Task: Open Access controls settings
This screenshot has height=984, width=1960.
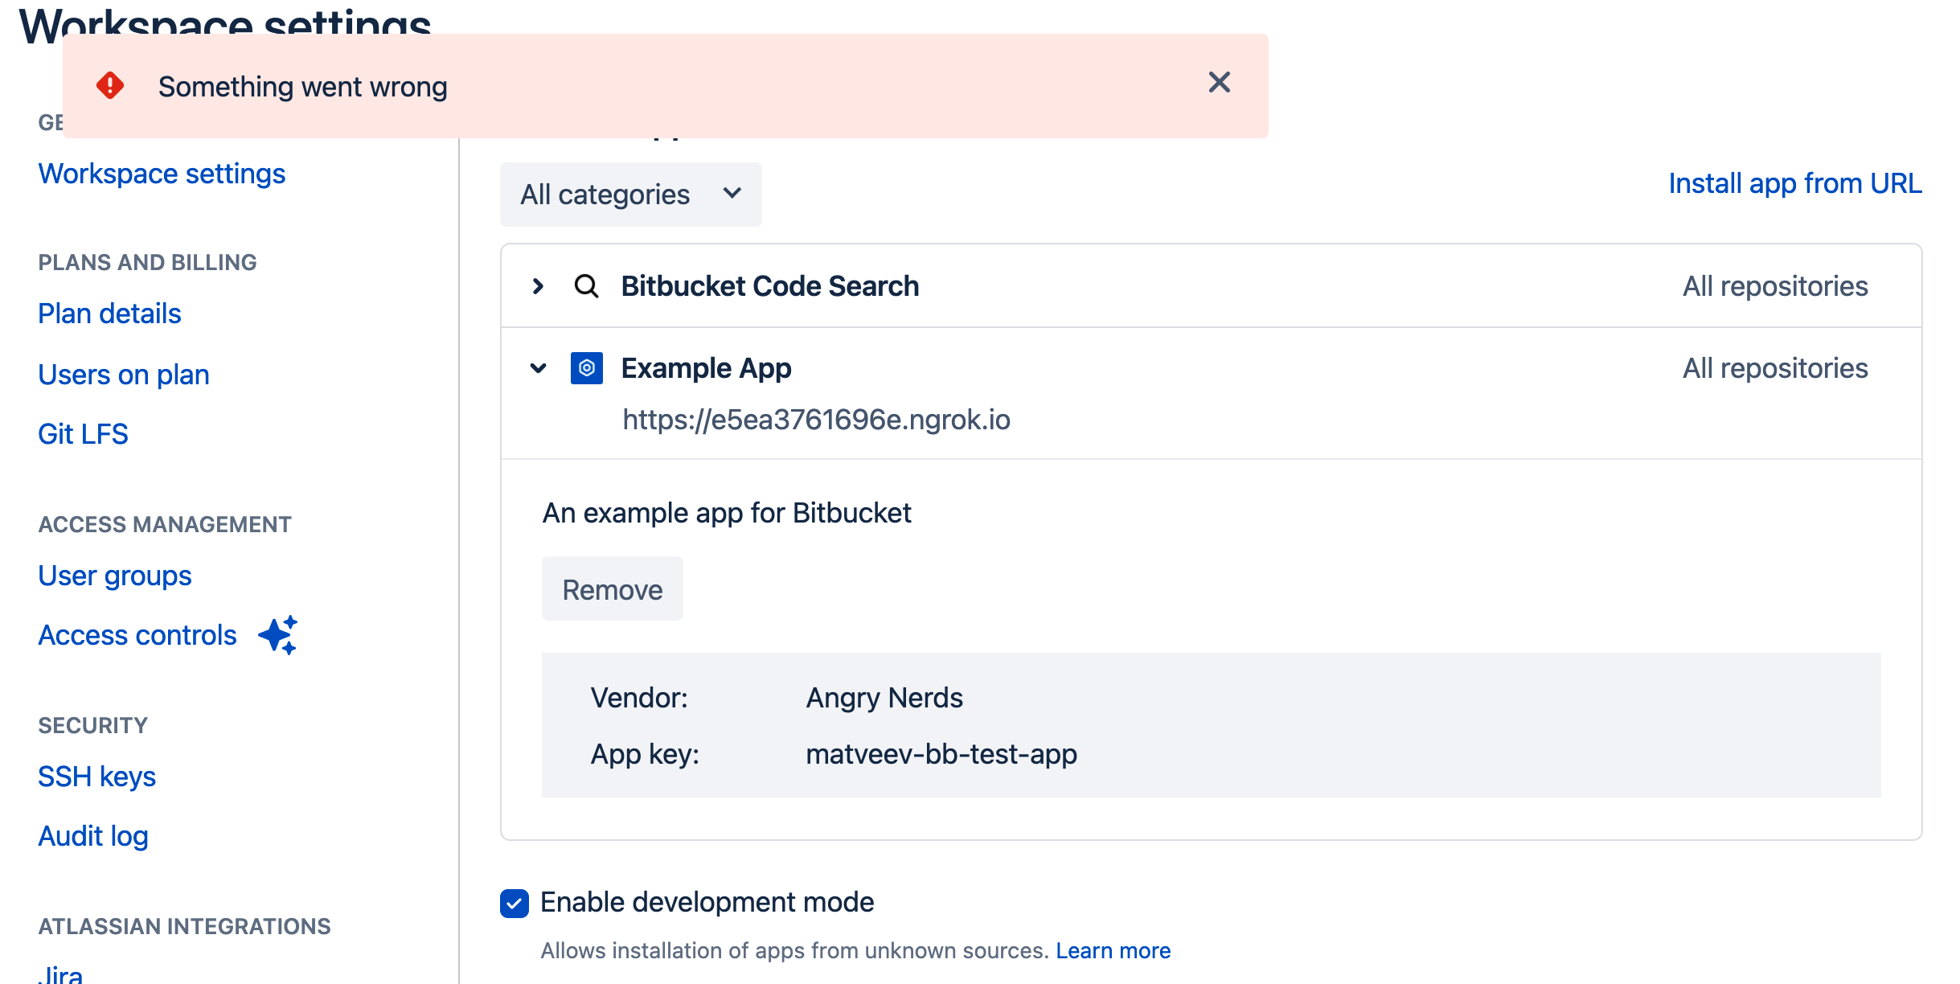Action: point(137,635)
